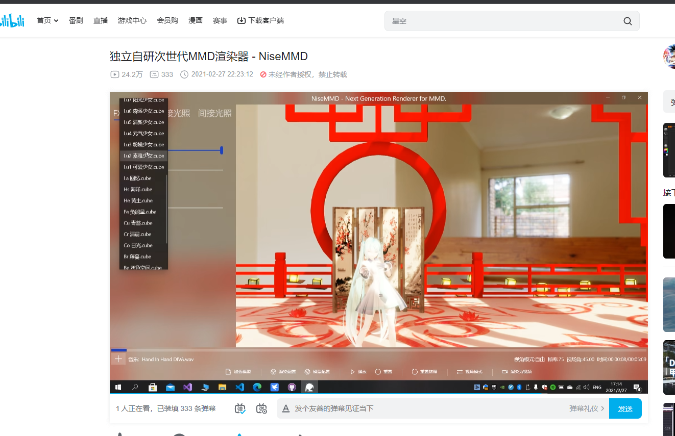675x436 pixels.
Task: Click the 下载客户端 link in the navbar
Action: tap(260, 20)
